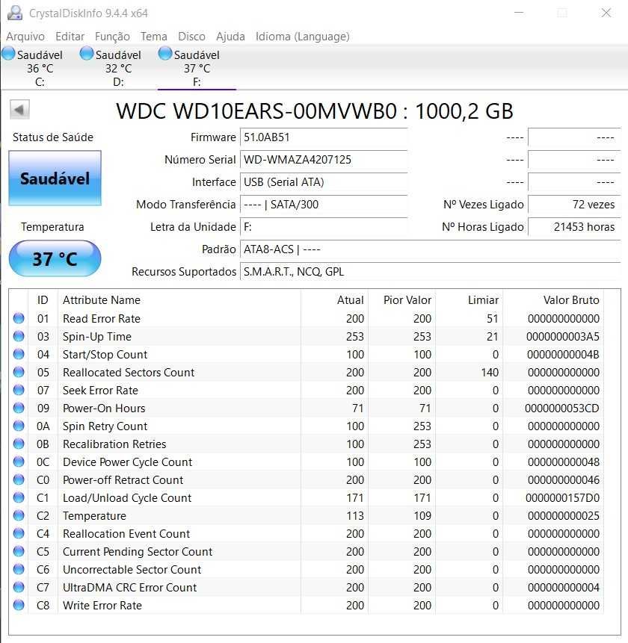The image size is (628, 643).
Task: Click the Limiar column header
Action: 470,300
